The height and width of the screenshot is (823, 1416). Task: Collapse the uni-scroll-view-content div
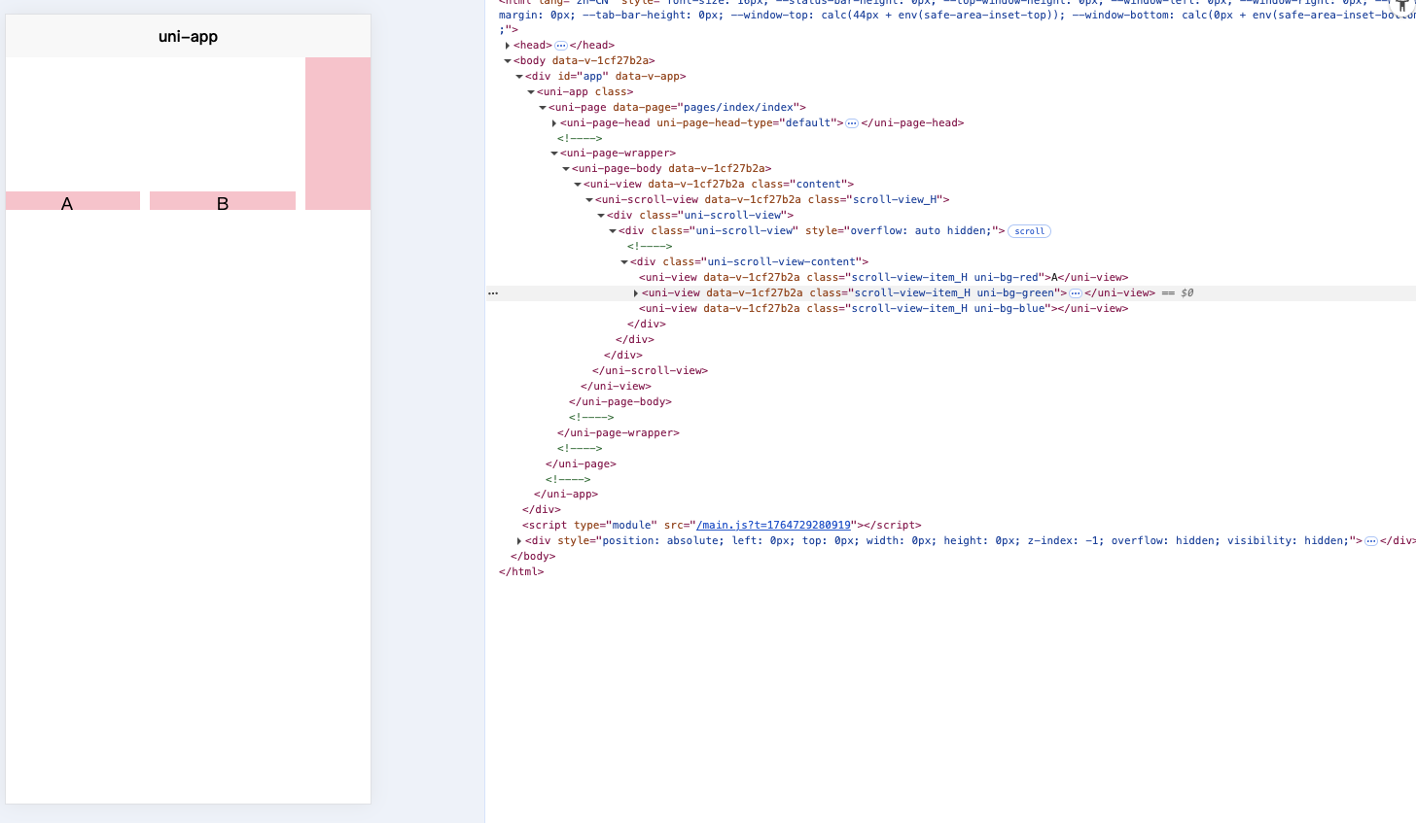click(x=624, y=262)
